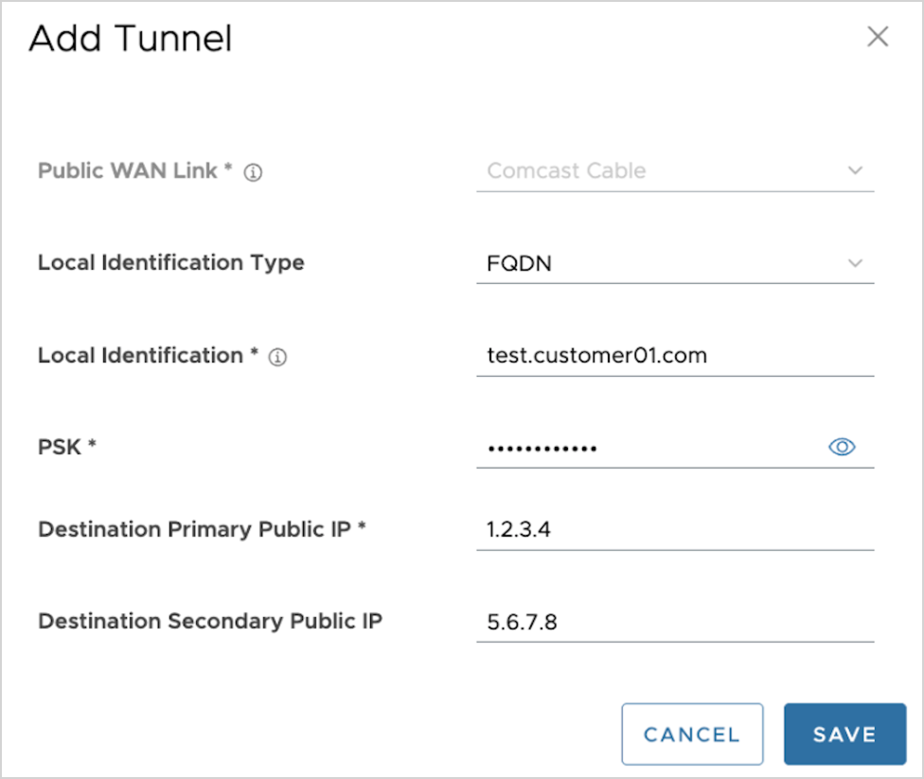This screenshot has height=779, width=924.
Task: Save the tunnel configuration
Action: click(x=844, y=734)
